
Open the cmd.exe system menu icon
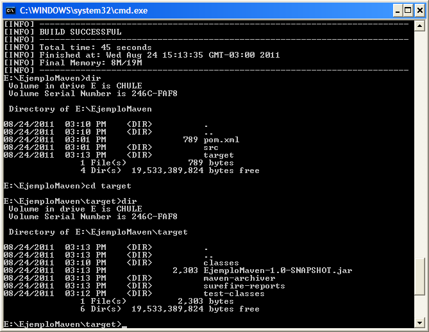[10, 11]
